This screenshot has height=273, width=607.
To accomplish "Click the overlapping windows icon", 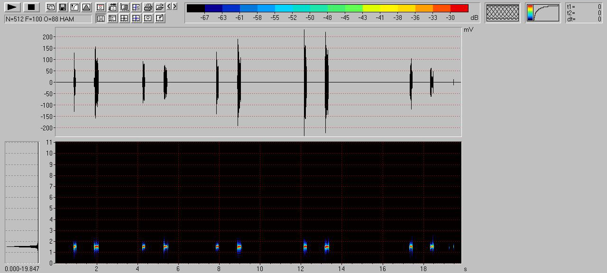I will pos(50,7).
